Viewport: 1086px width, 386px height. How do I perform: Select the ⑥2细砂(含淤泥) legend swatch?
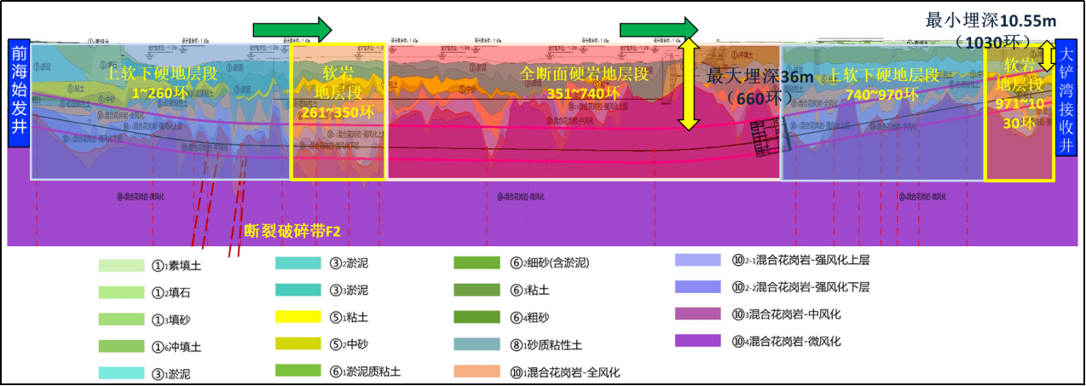click(x=477, y=263)
